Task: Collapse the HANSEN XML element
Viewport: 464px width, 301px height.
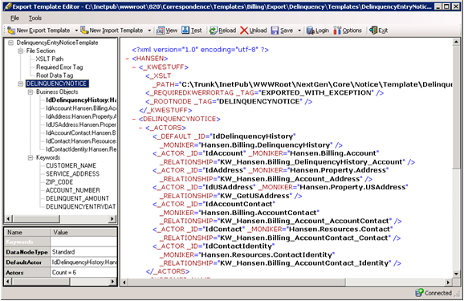Action: pos(128,59)
